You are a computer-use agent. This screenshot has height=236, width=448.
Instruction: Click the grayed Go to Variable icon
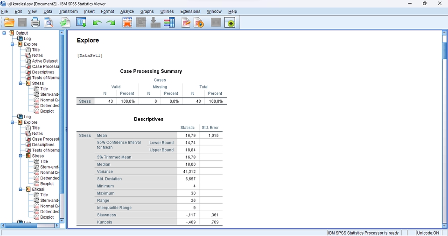tap(155, 22)
